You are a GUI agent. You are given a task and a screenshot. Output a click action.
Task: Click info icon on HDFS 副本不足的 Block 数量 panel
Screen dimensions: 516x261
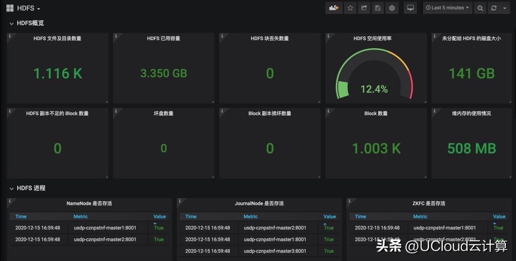click(10, 111)
